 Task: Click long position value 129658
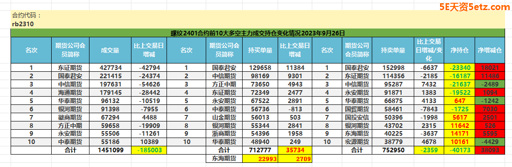260,68
